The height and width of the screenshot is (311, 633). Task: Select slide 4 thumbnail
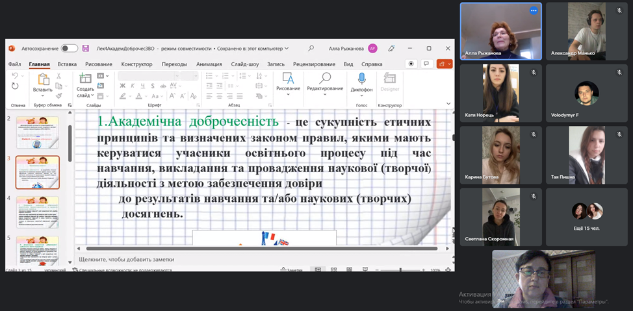click(x=37, y=211)
